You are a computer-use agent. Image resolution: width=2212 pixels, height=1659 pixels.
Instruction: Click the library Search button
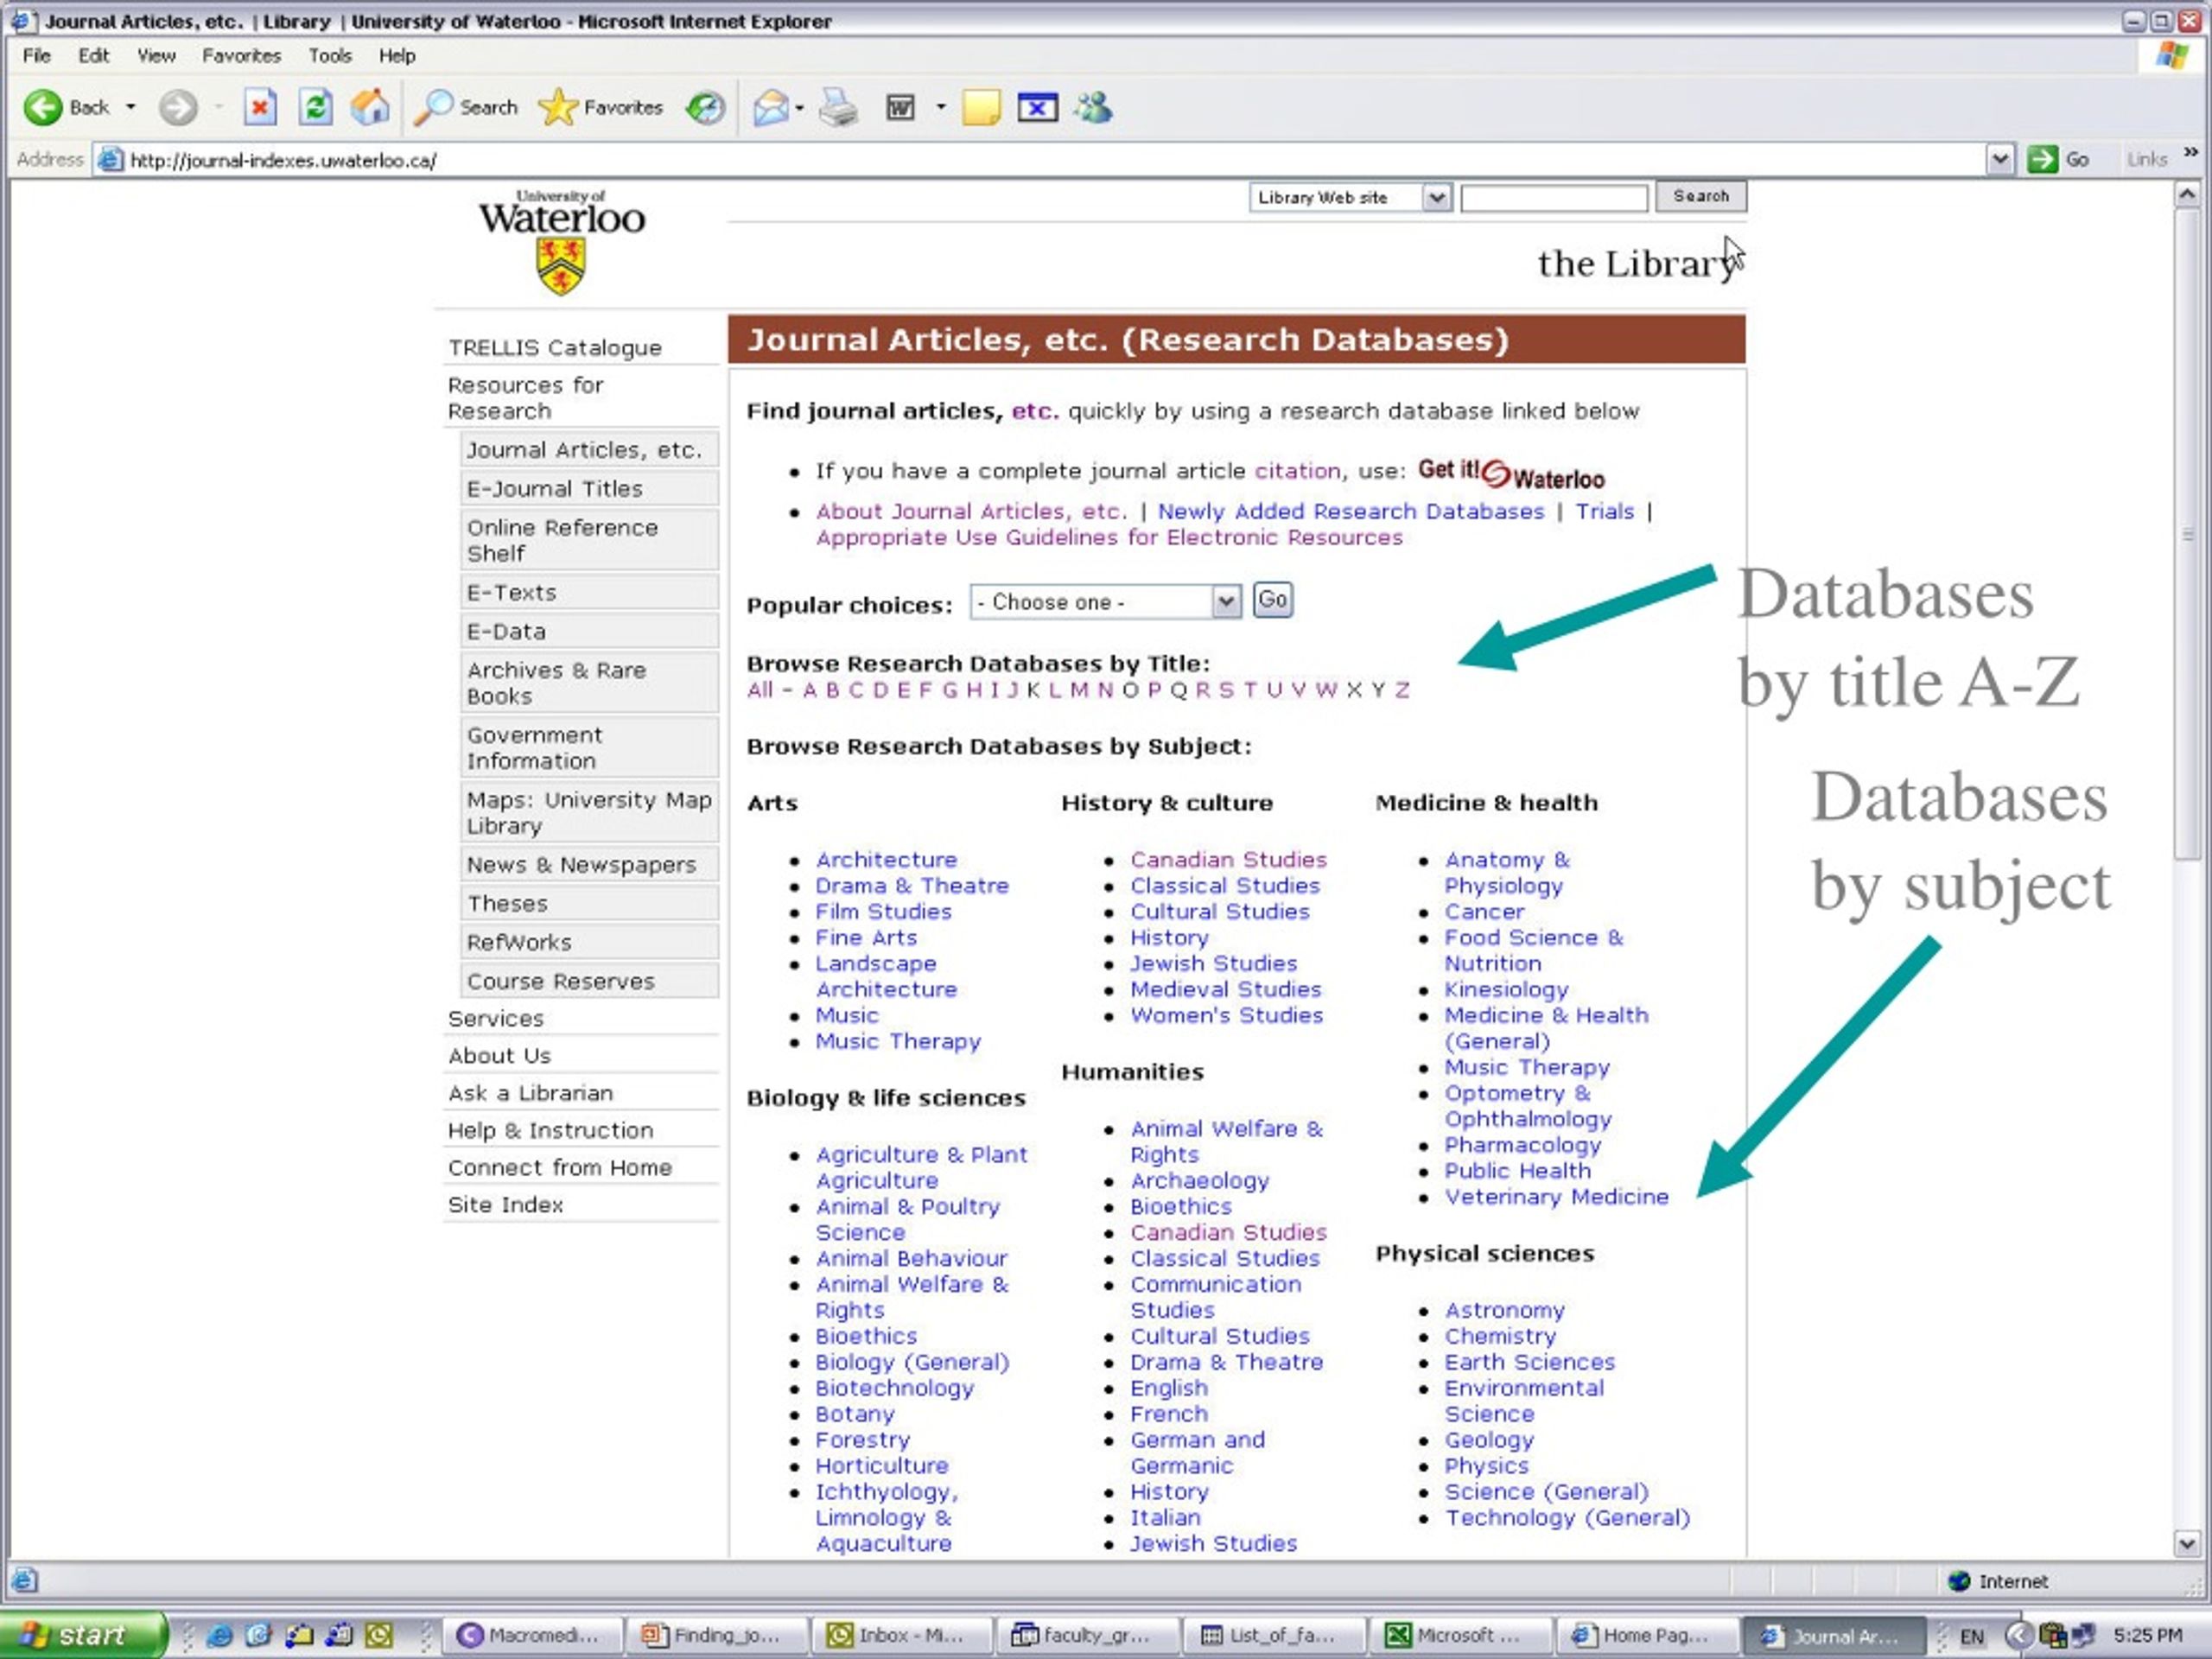coord(1700,196)
